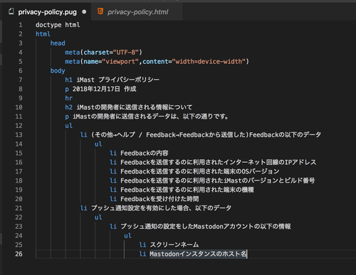Click the line mentioning 'IPアドレス'

pos(213,162)
